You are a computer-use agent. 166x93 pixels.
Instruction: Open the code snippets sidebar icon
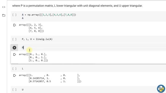tap(4, 7)
